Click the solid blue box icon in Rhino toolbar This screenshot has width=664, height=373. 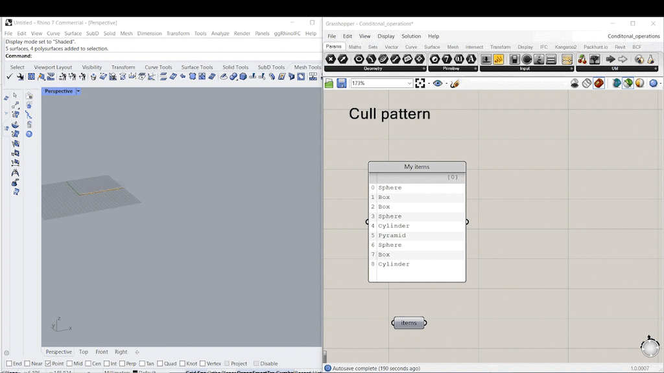(243, 76)
